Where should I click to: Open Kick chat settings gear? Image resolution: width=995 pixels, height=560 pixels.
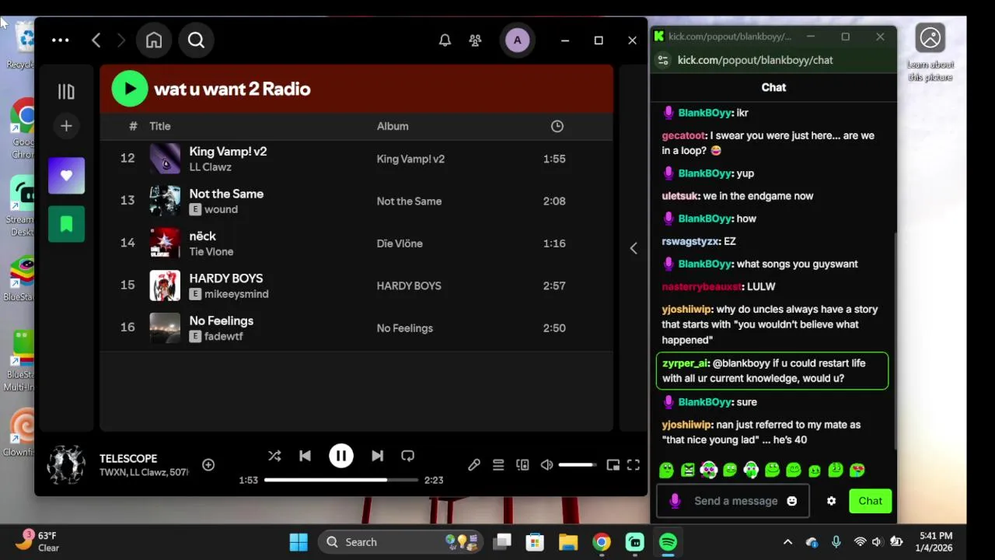(x=831, y=501)
